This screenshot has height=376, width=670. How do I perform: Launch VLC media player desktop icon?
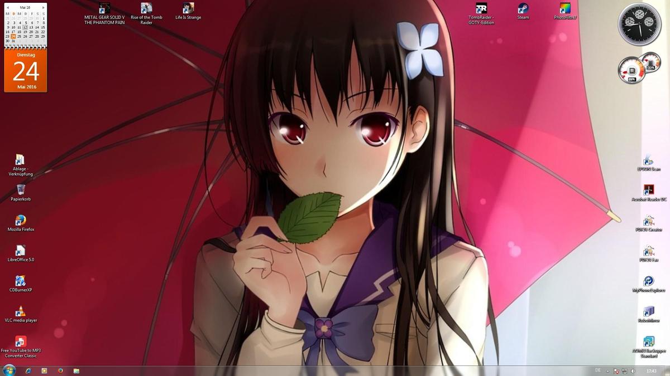[x=21, y=314]
